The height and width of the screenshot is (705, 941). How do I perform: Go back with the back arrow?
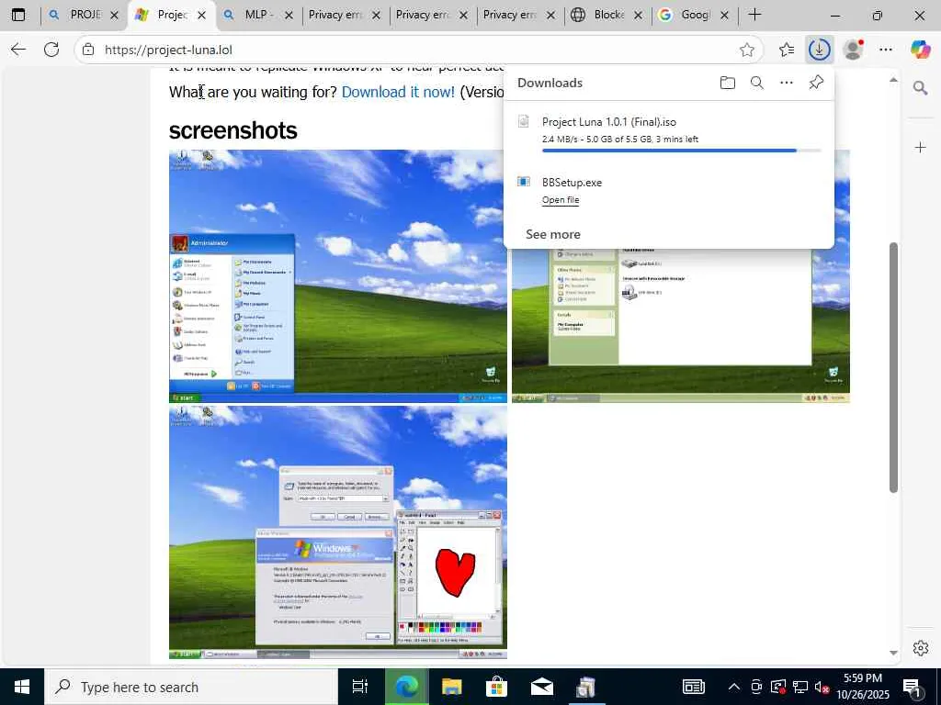tap(18, 50)
